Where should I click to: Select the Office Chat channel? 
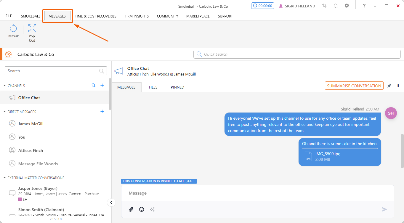click(54, 98)
